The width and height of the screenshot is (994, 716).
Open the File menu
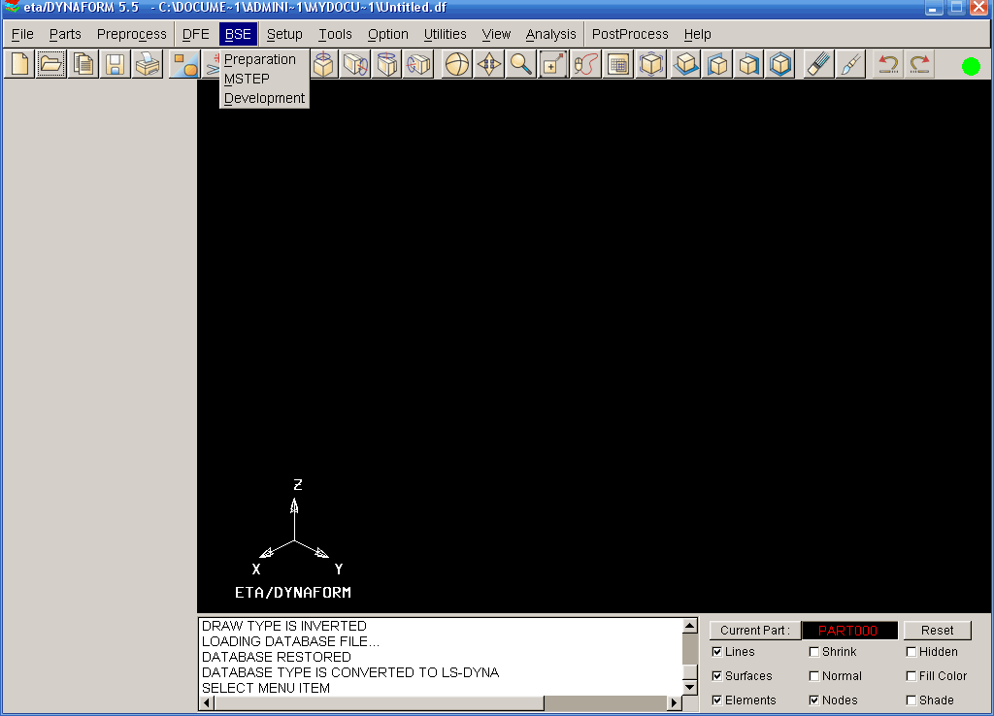tap(22, 34)
